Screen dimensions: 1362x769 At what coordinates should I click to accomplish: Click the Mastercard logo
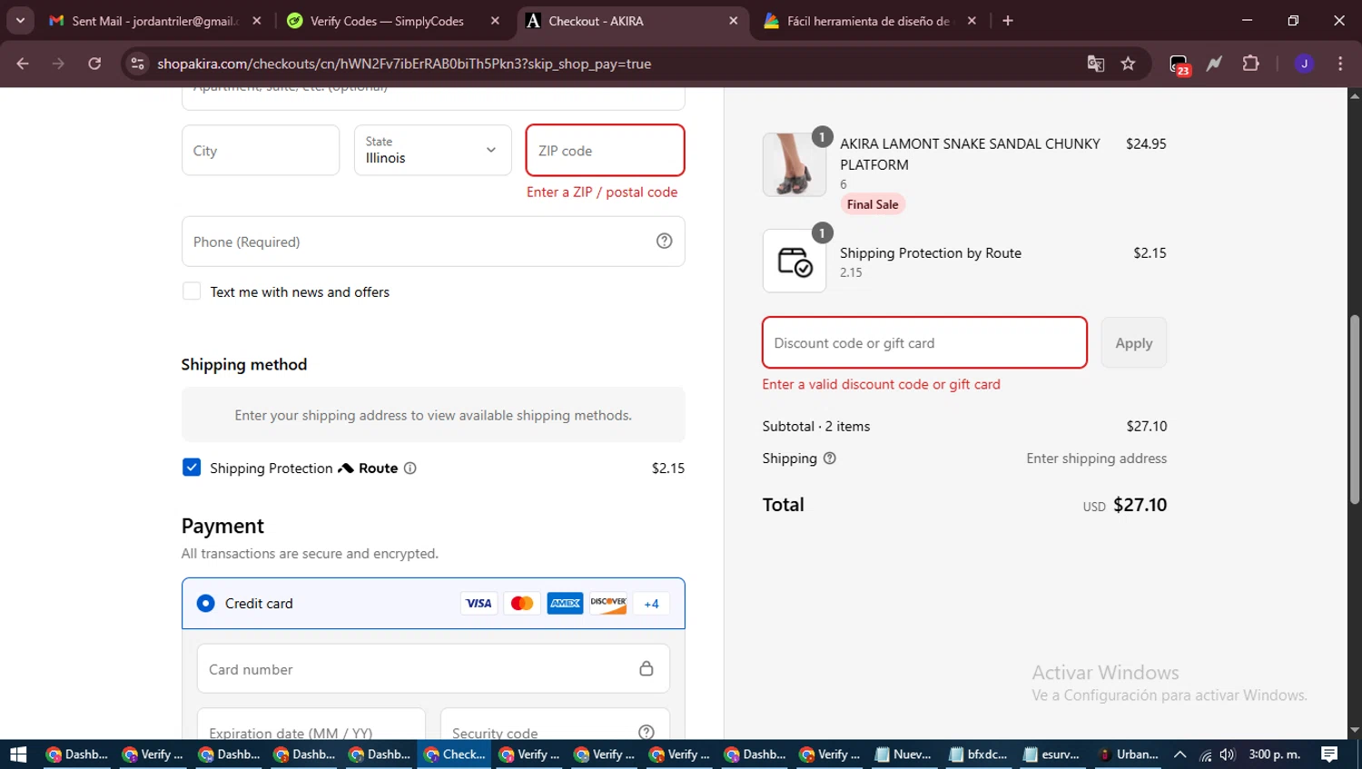[x=522, y=604]
